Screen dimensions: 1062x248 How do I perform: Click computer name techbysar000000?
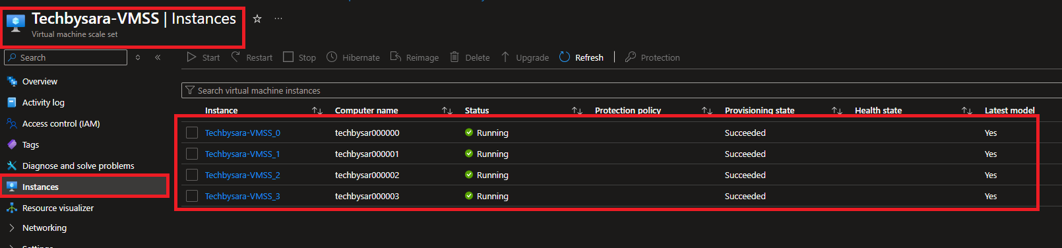[367, 133]
